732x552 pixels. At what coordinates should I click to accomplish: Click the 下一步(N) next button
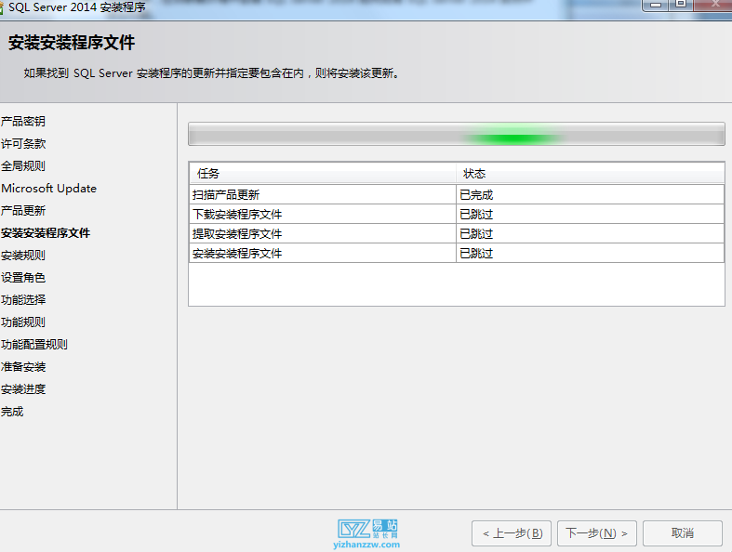[596, 532]
